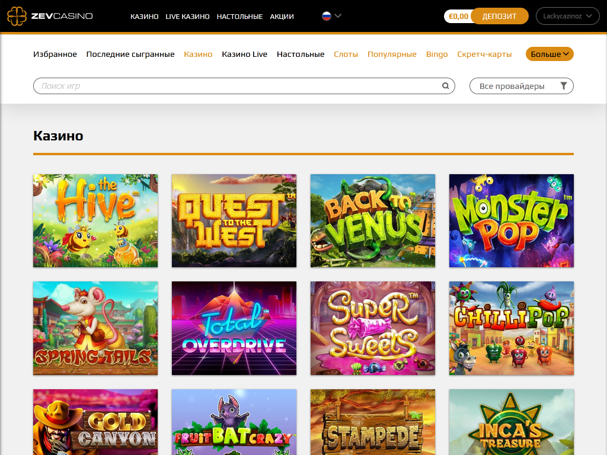This screenshot has height=455, width=607.
Task: Open the Lackycazinoz account dropdown
Action: click(567, 16)
